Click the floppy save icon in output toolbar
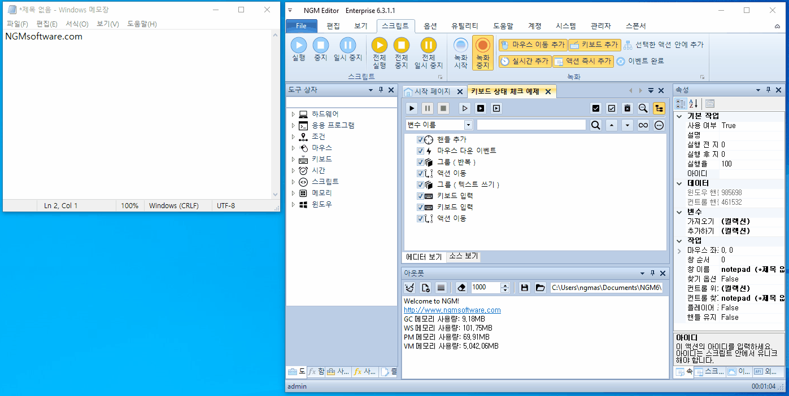 pyautogui.click(x=525, y=288)
